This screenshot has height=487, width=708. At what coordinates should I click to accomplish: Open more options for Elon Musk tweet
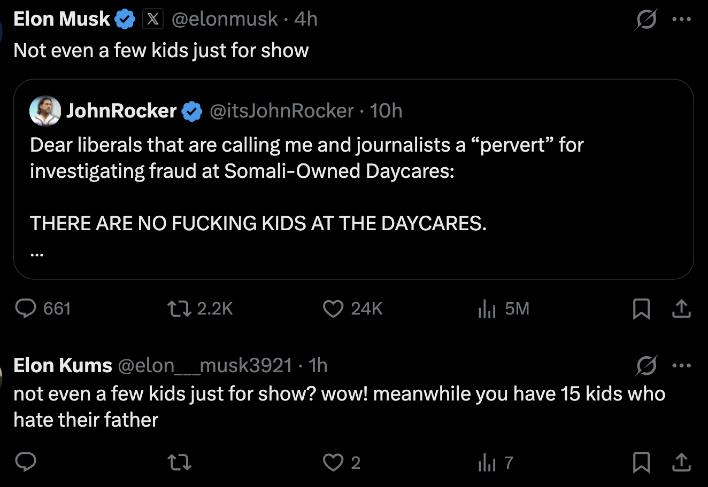pyautogui.click(x=681, y=20)
